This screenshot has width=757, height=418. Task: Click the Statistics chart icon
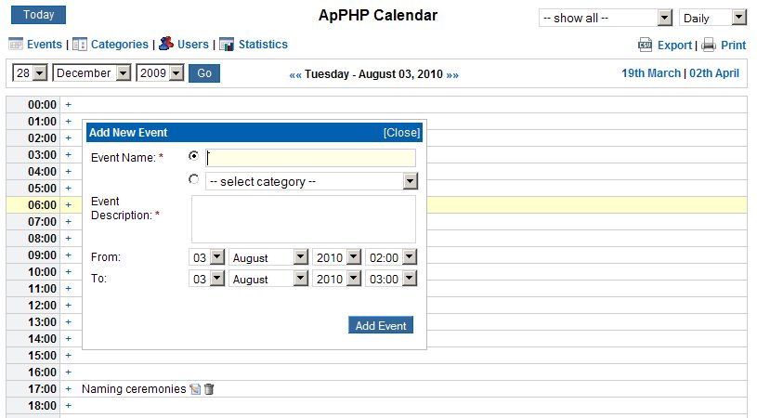coord(227,44)
